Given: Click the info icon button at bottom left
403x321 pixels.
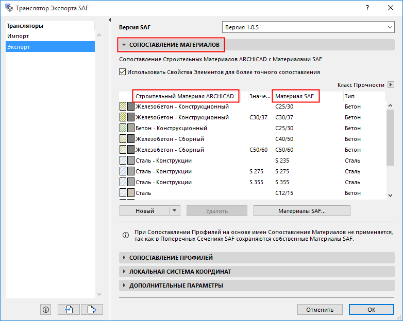Looking at the screenshot, I should (45, 310).
